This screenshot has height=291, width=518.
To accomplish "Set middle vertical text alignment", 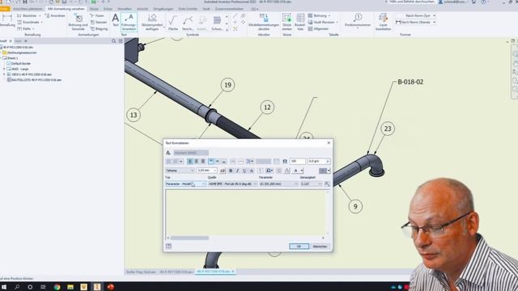I will 218,162.
